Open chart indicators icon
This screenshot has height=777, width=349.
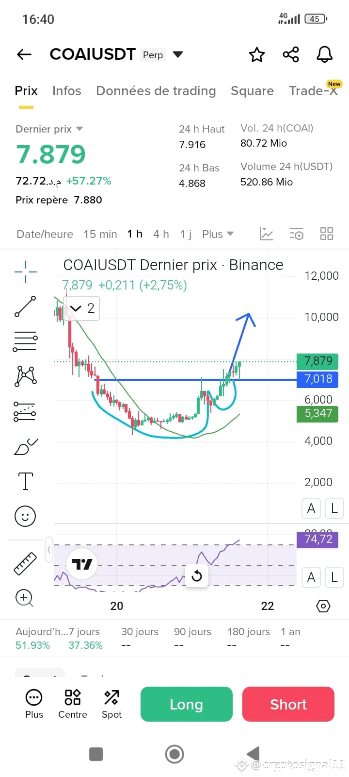coord(267,234)
